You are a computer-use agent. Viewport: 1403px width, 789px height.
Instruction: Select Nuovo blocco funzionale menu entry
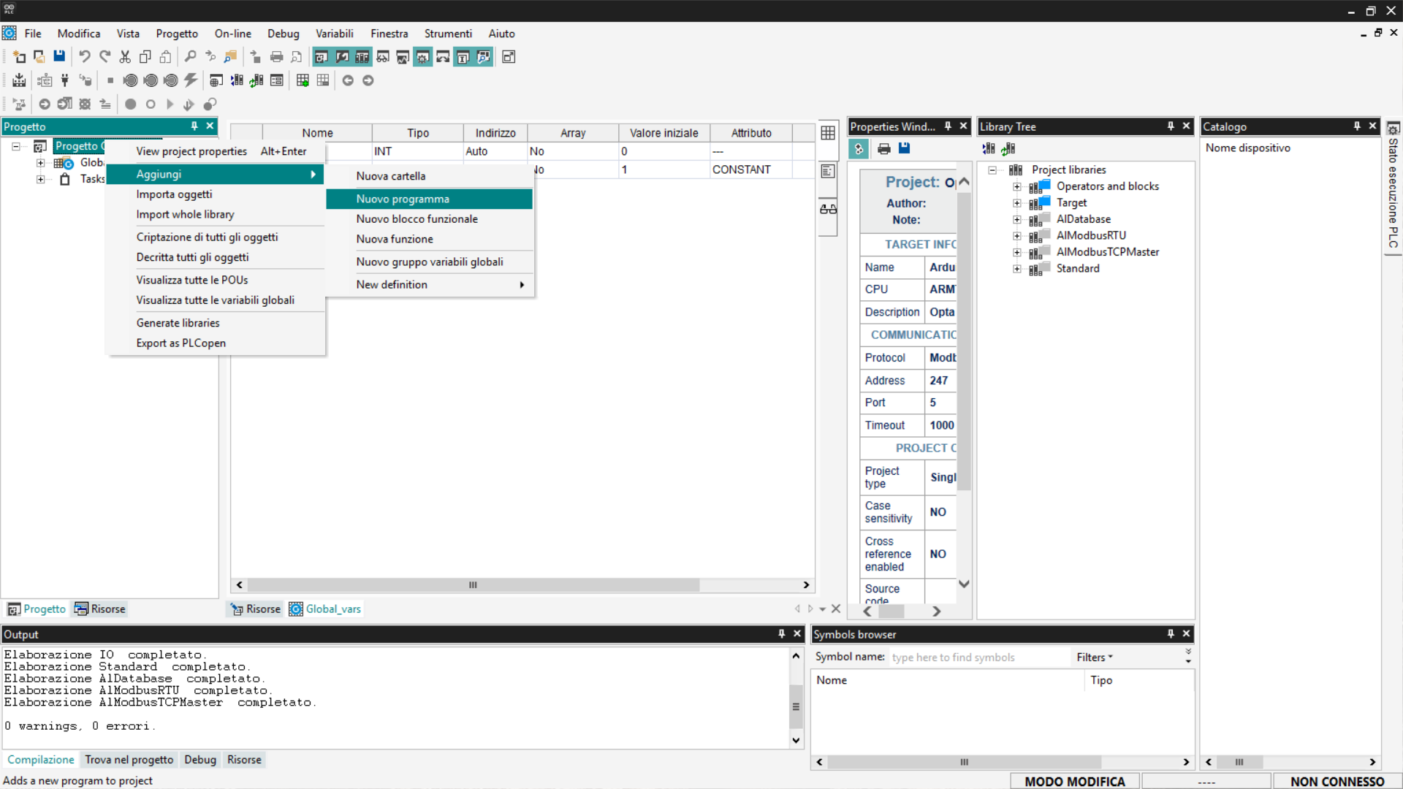pos(417,219)
